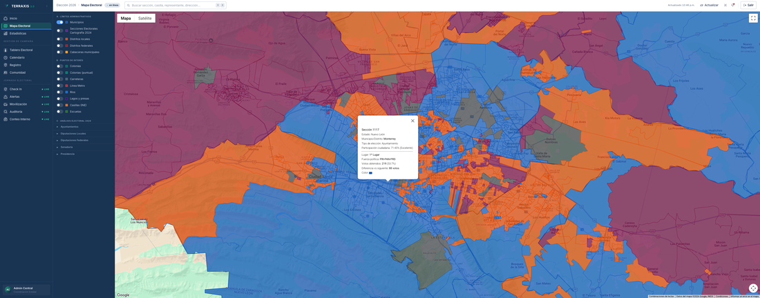Open the Elección 2026 breadcrumb
Screen dimensions: 760x298
point(66,5)
